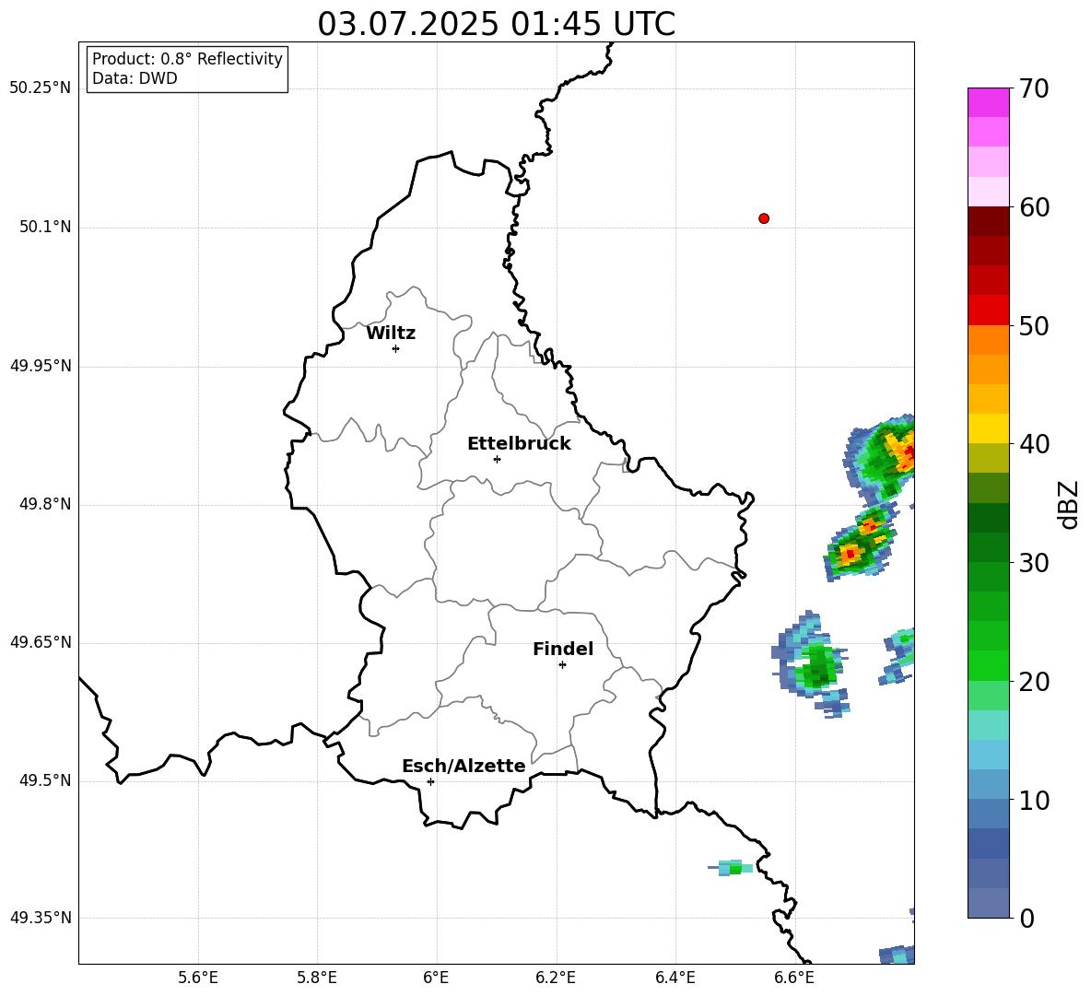Click the small green echo near 6.5°E south
The image size is (1091, 996).
click(x=731, y=867)
